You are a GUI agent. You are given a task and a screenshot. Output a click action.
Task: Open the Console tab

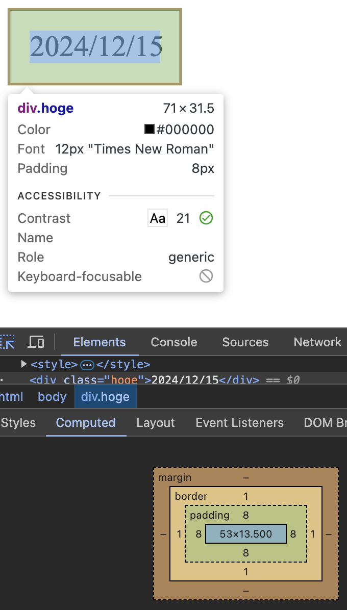174,342
